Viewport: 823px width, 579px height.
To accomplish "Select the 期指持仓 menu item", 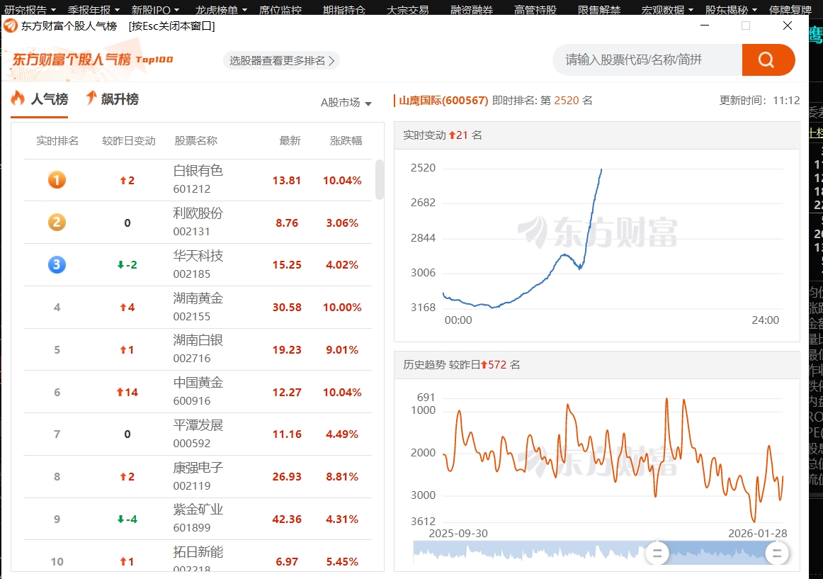I will 344,9.
